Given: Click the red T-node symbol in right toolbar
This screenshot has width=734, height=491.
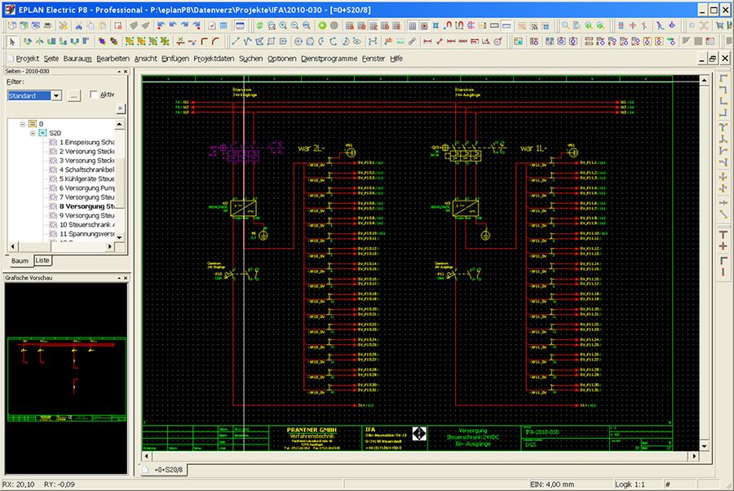Looking at the screenshot, I should click(723, 235).
